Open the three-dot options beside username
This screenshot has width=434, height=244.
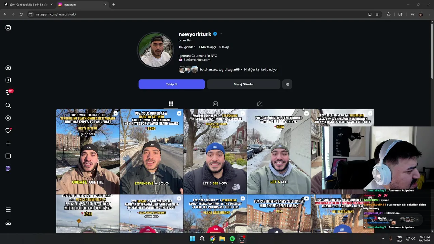(221, 34)
